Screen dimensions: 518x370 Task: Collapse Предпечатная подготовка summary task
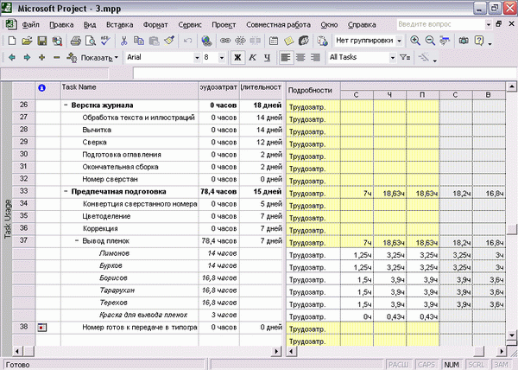click(x=66, y=191)
